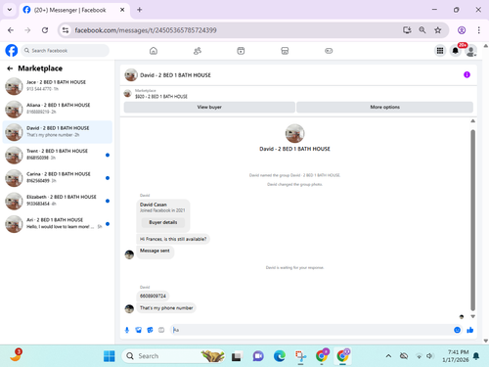Click the "Hi Frances, is this still available?" message
The image size is (489, 367).
173,239
